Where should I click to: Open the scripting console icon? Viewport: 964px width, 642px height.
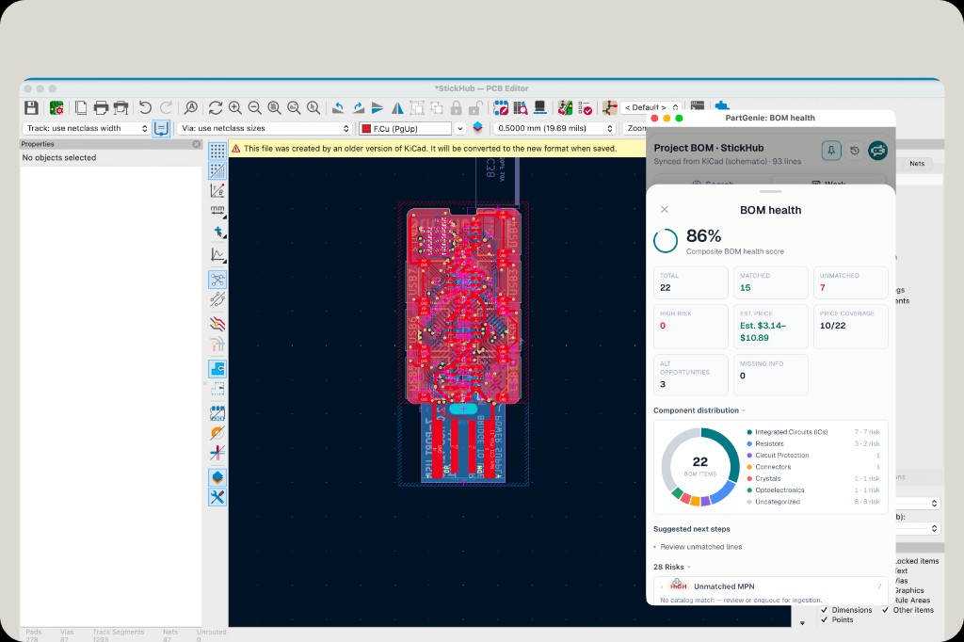[698, 106]
